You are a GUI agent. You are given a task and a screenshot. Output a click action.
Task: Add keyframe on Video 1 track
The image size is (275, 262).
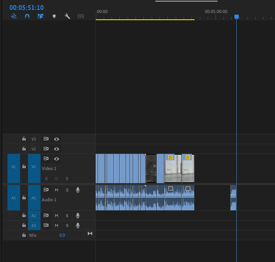click(56, 179)
